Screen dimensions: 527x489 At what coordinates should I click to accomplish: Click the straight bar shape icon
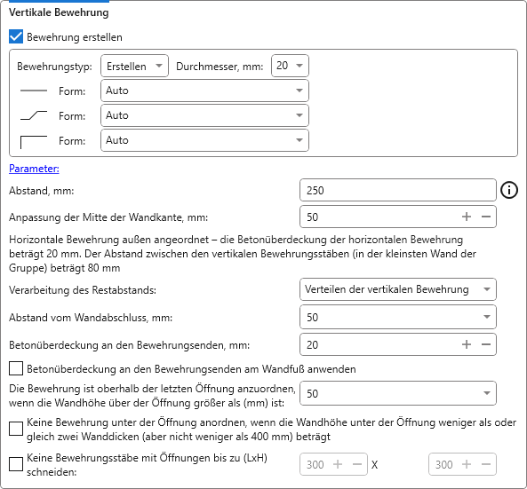pos(34,91)
